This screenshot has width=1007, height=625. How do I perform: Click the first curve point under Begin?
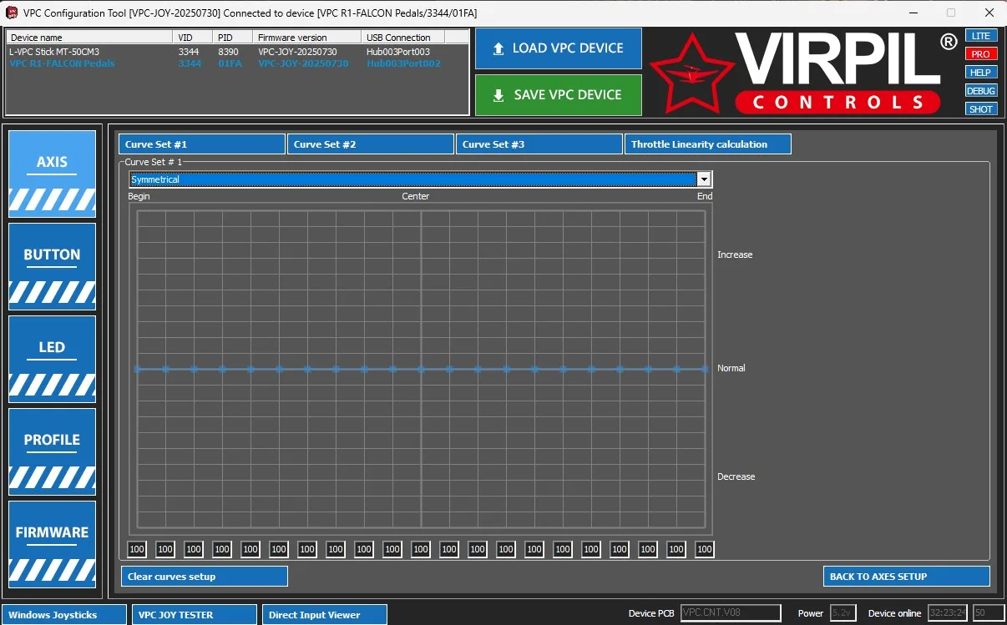137,369
